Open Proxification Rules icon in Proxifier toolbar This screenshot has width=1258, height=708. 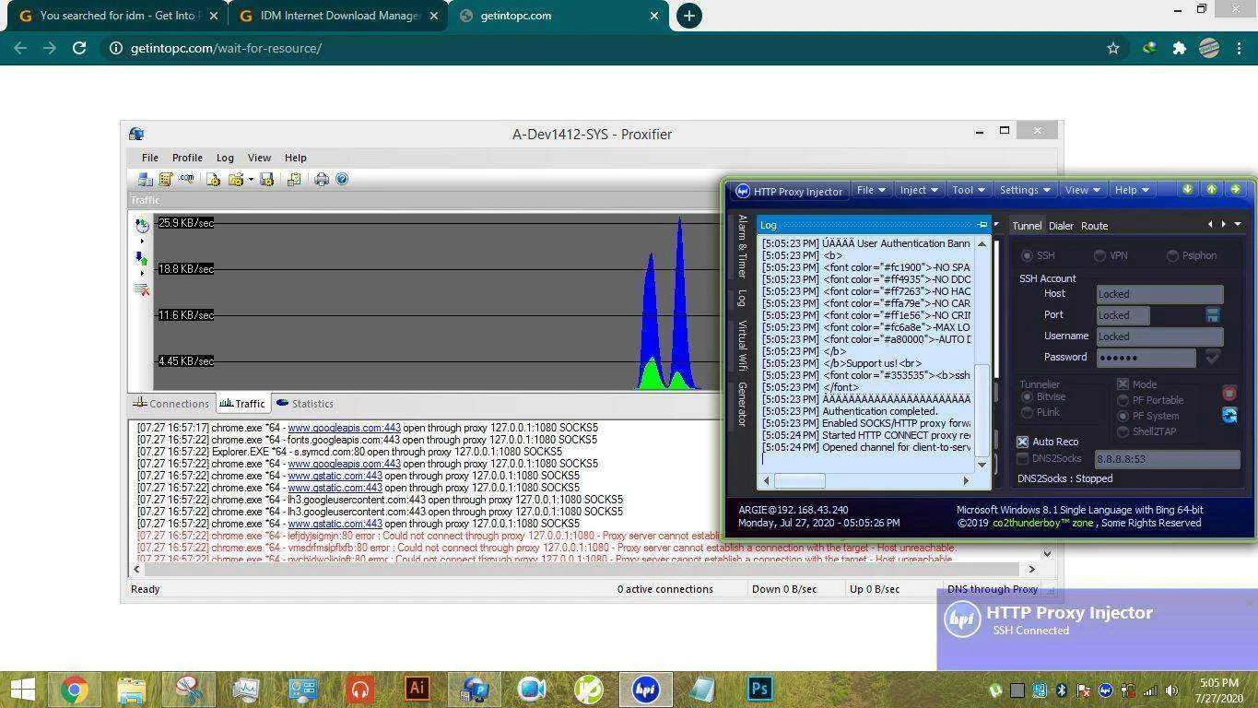click(166, 180)
